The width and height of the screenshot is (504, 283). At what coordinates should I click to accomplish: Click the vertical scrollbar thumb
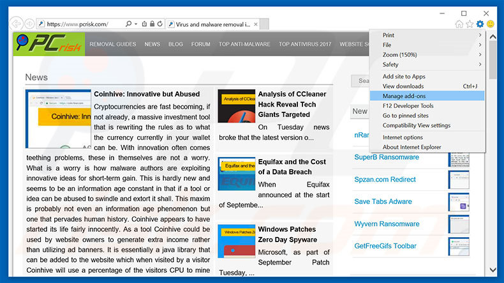pyautogui.click(x=493, y=60)
